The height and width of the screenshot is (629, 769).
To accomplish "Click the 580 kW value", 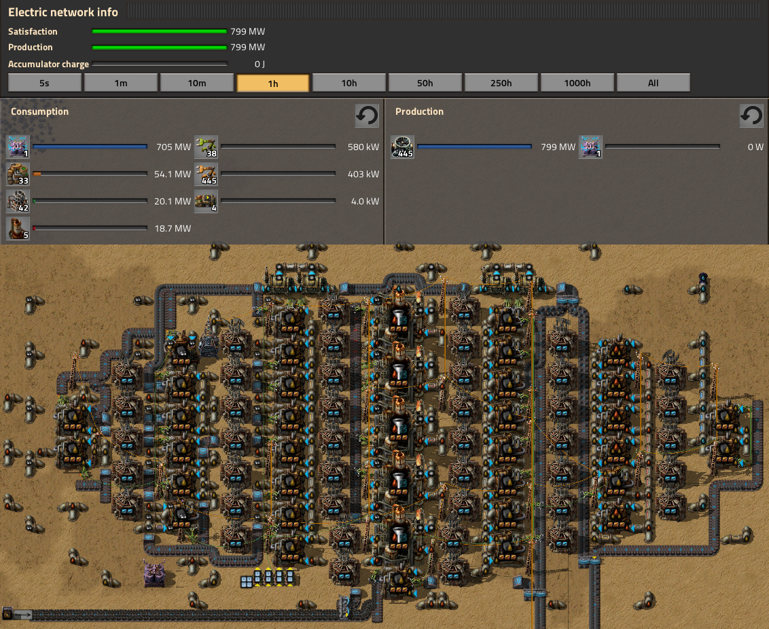I will click(363, 147).
